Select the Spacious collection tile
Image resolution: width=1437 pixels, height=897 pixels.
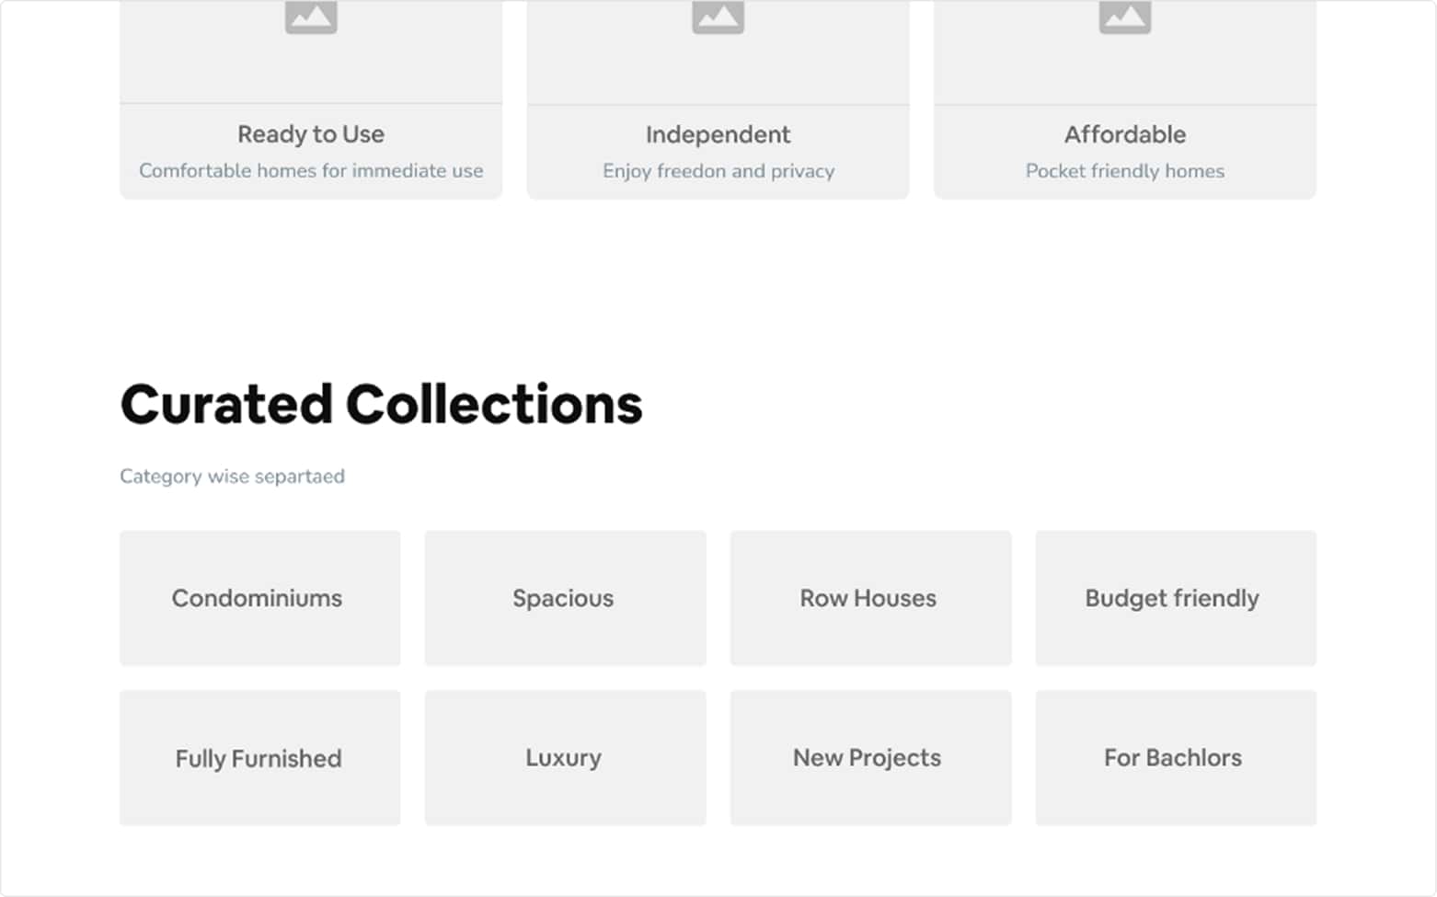click(565, 598)
